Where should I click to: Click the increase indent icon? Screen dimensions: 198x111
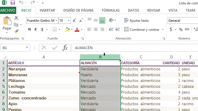[x=118, y=29]
